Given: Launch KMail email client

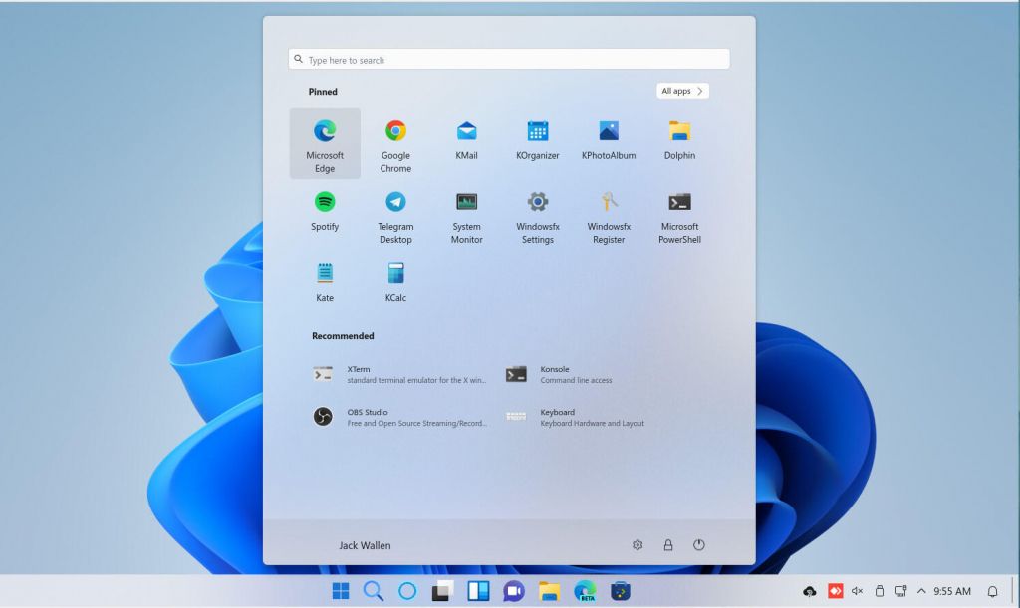Looking at the screenshot, I should [x=465, y=139].
